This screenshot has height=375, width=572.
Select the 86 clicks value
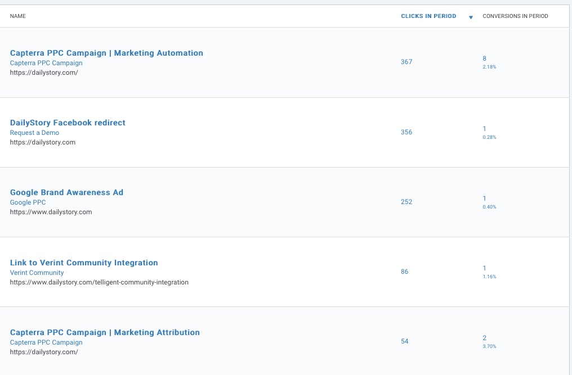405,272
